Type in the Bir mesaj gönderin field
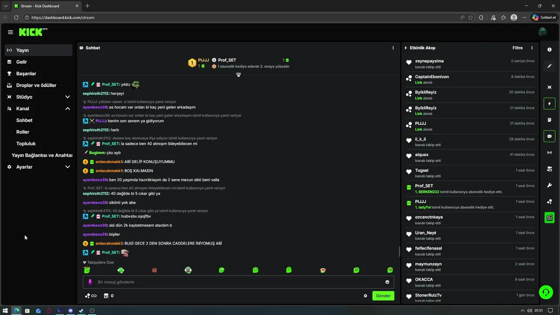Screen dimensions: 560x315 (x=238, y=282)
